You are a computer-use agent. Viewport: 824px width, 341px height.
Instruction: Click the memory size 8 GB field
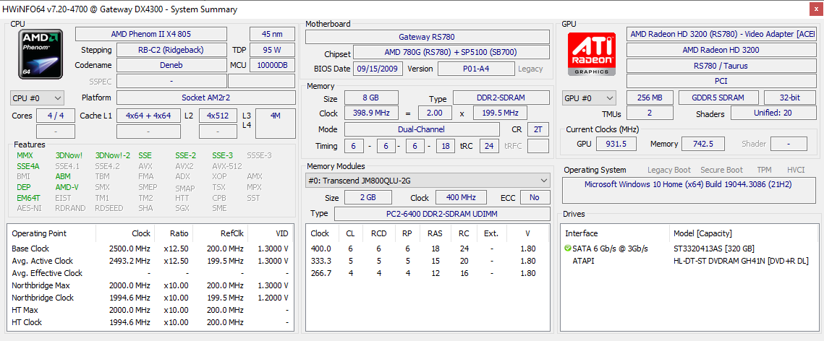[x=371, y=98]
